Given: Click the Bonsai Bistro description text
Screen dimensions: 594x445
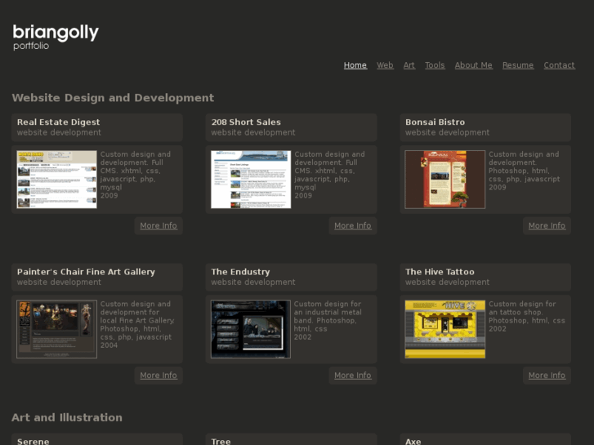Looking at the screenshot, I should (525, 171).
